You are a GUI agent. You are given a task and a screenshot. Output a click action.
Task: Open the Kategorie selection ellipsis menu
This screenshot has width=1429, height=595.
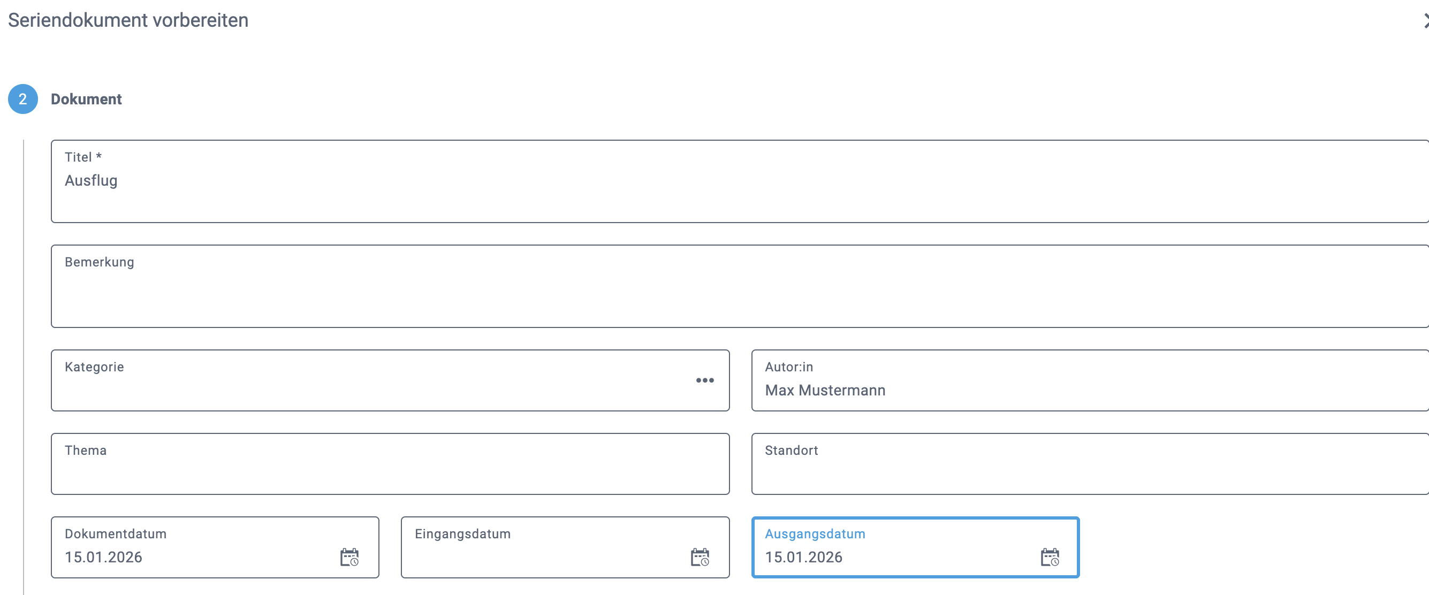click(x=704, y=380)
